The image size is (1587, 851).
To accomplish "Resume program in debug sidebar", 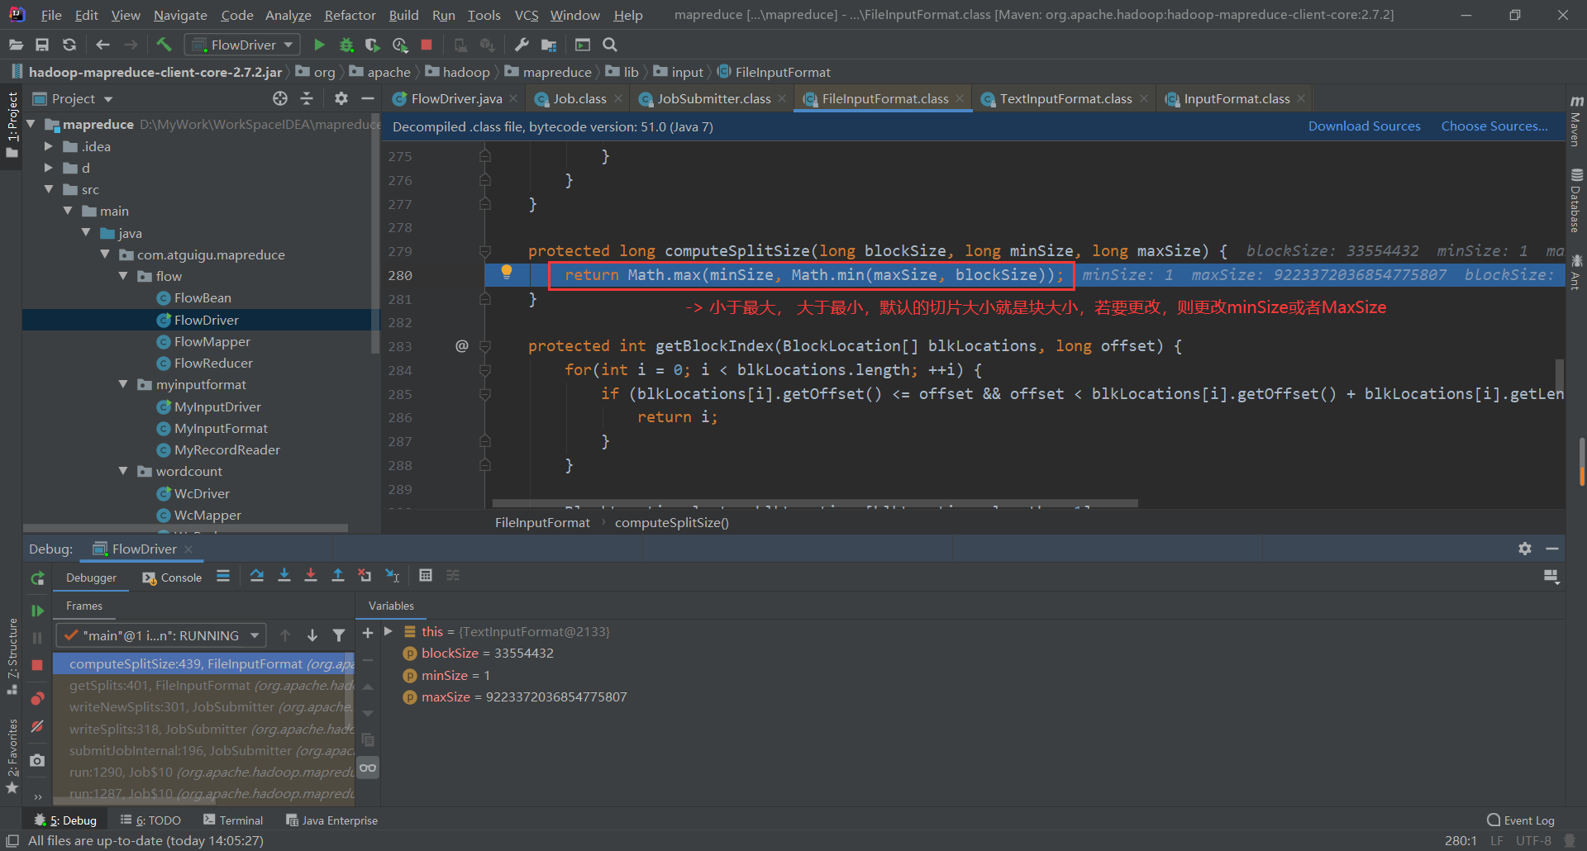I will 37,611.
